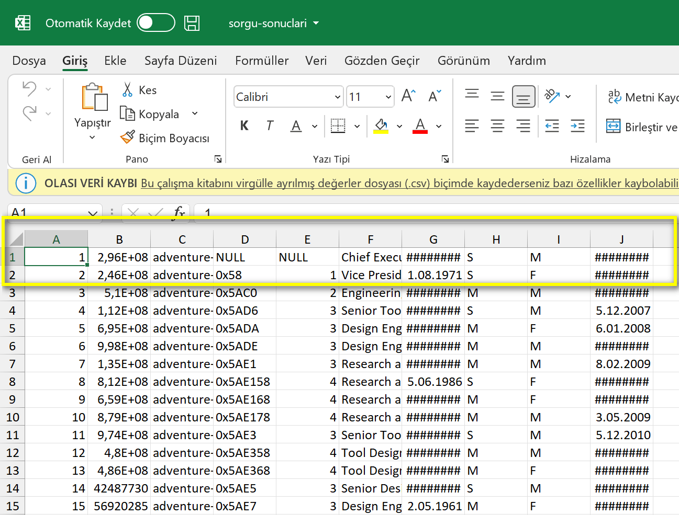Image resolution: width=679 pixels, height=515 pixels.
Task: Click the borders icon
Action: click(x=338, y=125)
